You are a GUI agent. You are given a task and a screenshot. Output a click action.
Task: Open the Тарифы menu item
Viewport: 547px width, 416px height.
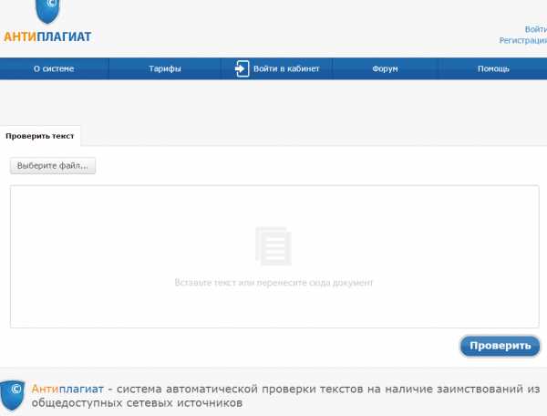click(x=165, y=68)
